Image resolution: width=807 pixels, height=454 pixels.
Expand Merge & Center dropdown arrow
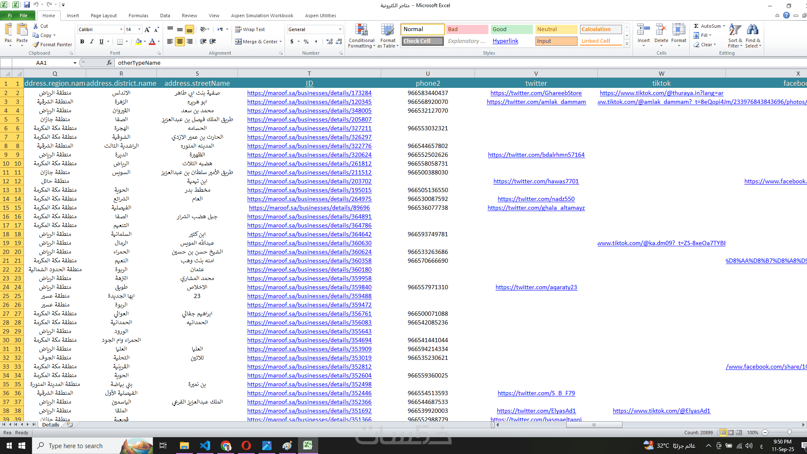(x=280, y=42)
